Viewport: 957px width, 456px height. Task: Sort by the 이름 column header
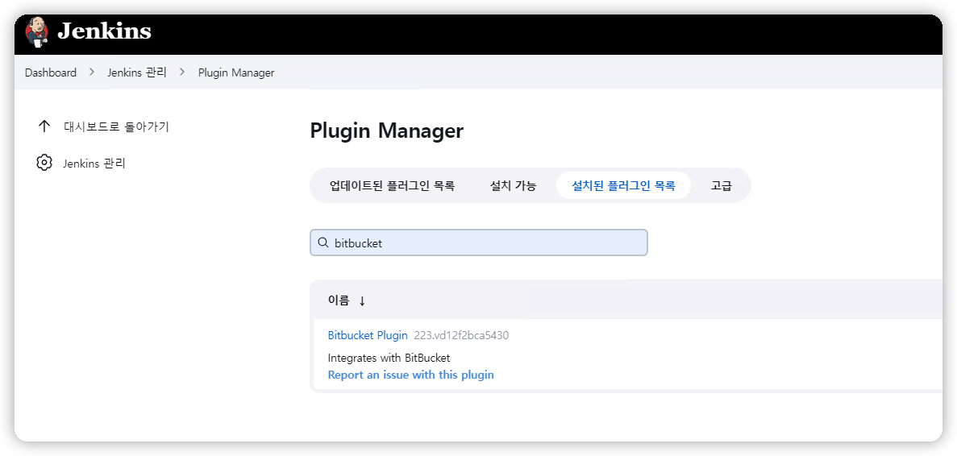(x=339, y=300)
